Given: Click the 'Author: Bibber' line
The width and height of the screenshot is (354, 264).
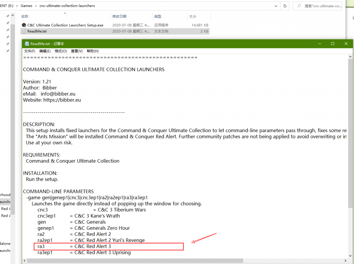Looking at the screenshot, I should pyautogui.click(x=40, y=88).
